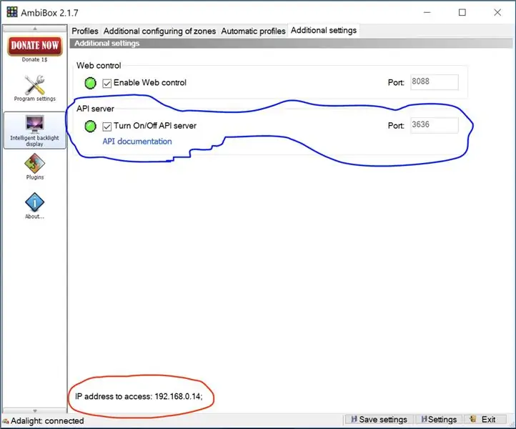Toggle Enable Web control checkbox
This screenshot has width=516, height=429.
106,84
